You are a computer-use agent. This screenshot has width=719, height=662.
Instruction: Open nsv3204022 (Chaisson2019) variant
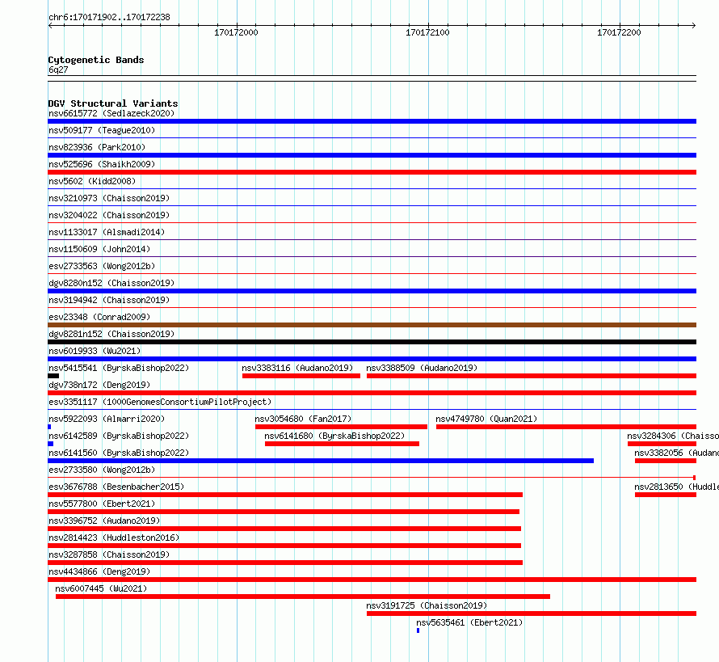109,215
